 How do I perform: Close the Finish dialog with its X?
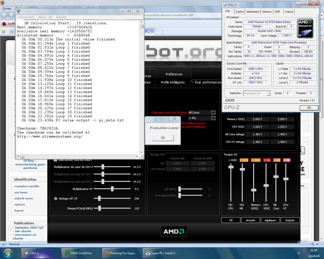coord(174,119)
